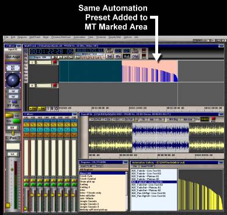Click Mrk Beg in SoundFile toolbar
The height and width of the screenshot is (215, 227).
(173, 119)
